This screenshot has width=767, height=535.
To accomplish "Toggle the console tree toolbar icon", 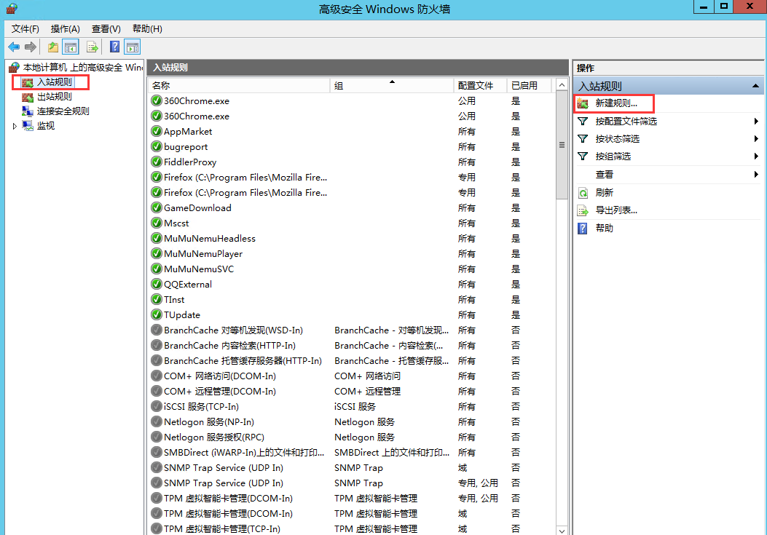I will pos(71,47).
